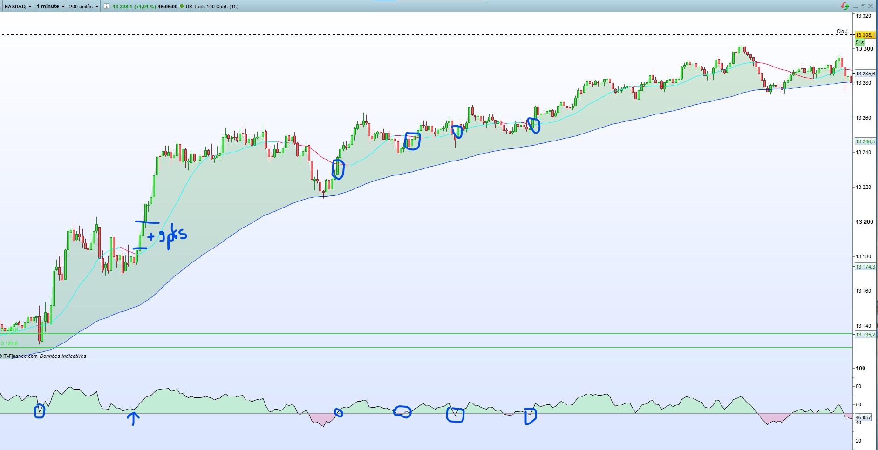Screen dimensions: 878x450
Task: Click the green 51s candle countdown label
Action: click(860, 42)
